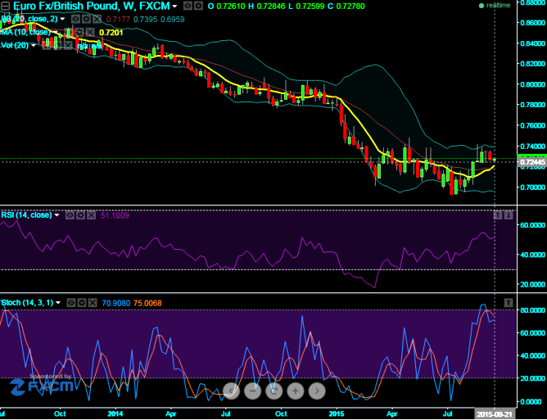Move RSI pane up arrow

[498, 215]
